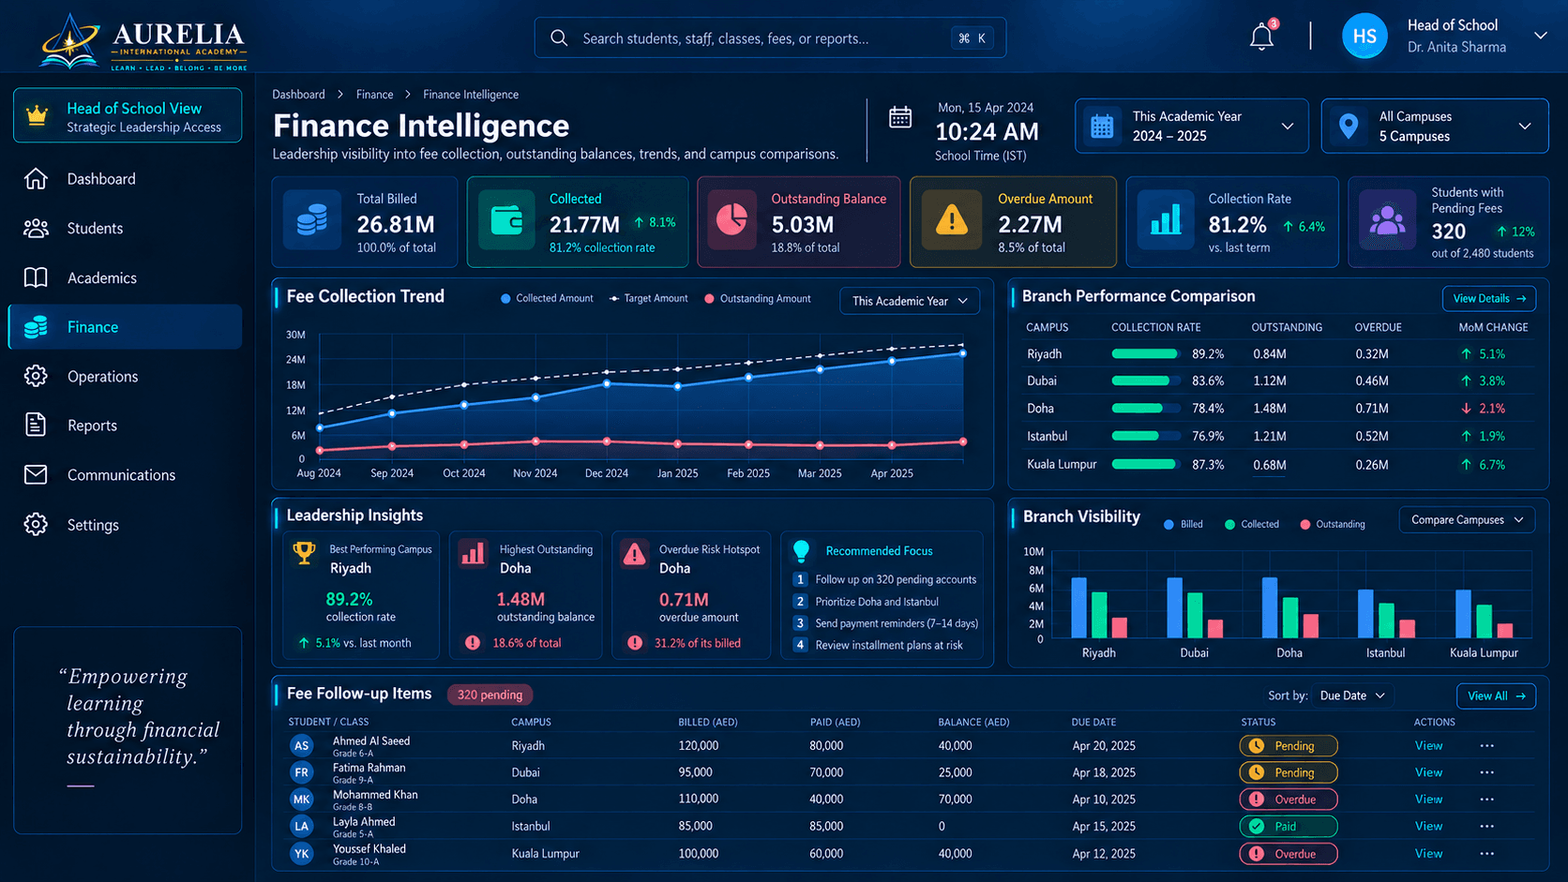Open the All Campuses selector

click(1435, 126)
